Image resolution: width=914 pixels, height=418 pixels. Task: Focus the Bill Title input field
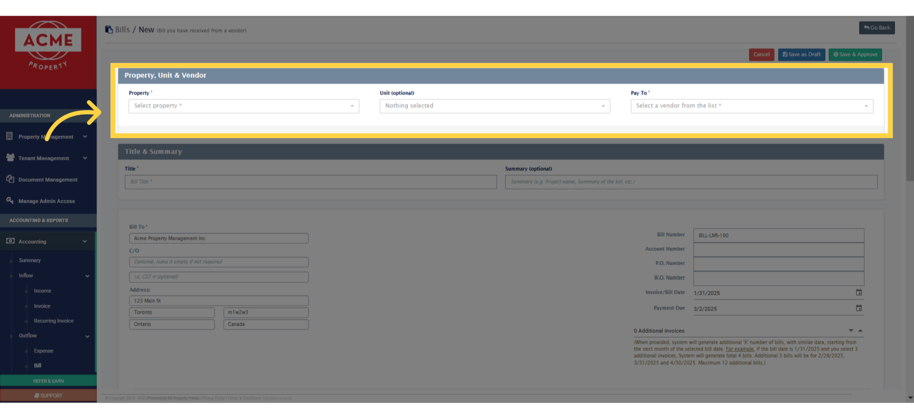pos(311,182)
